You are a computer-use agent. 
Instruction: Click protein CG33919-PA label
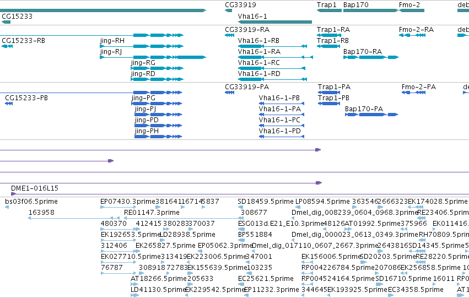(247, 87)
